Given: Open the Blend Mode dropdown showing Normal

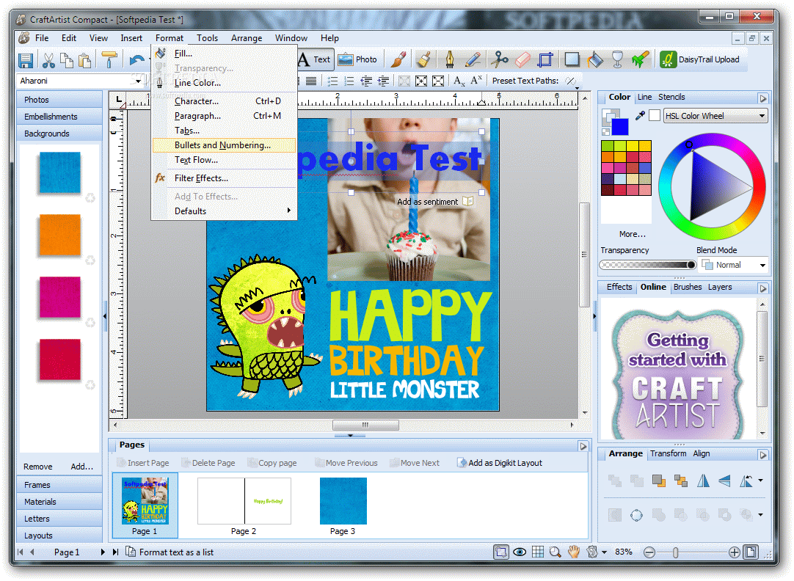Looking at the screenshot, I should (x=735, y=265).
